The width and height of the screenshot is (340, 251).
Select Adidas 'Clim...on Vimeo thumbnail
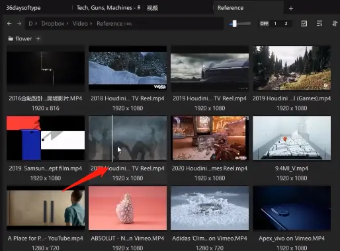210,208
